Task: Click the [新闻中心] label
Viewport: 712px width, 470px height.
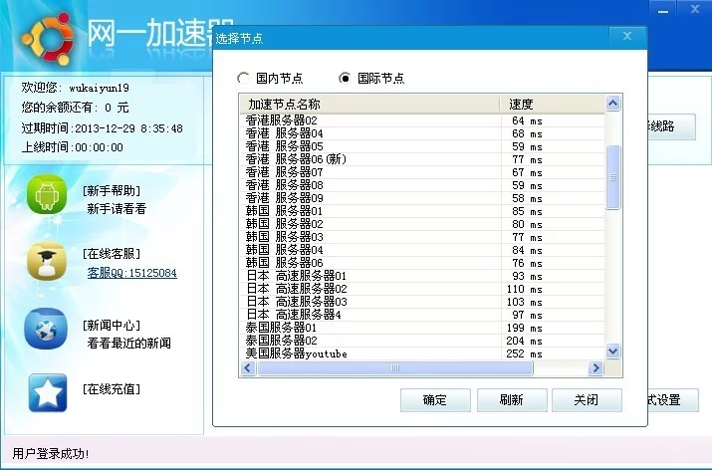Action: (x=112, y=326)
